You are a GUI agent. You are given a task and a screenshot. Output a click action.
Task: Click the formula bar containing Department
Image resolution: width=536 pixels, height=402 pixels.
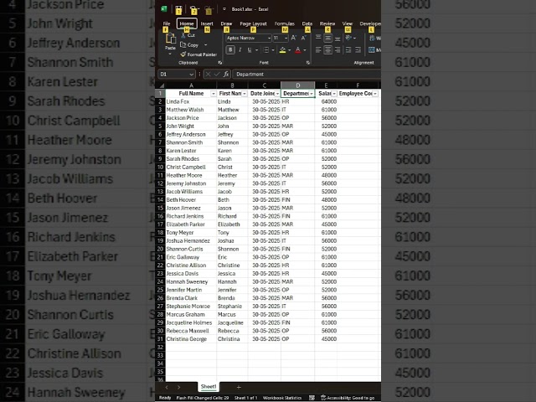pyautogui.click(x=307, y=75)
